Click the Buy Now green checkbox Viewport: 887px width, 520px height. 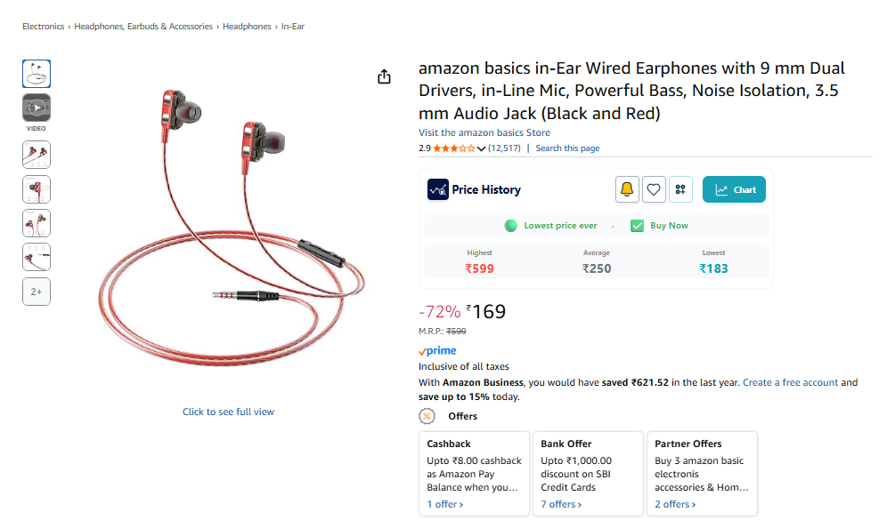point(637,226)
